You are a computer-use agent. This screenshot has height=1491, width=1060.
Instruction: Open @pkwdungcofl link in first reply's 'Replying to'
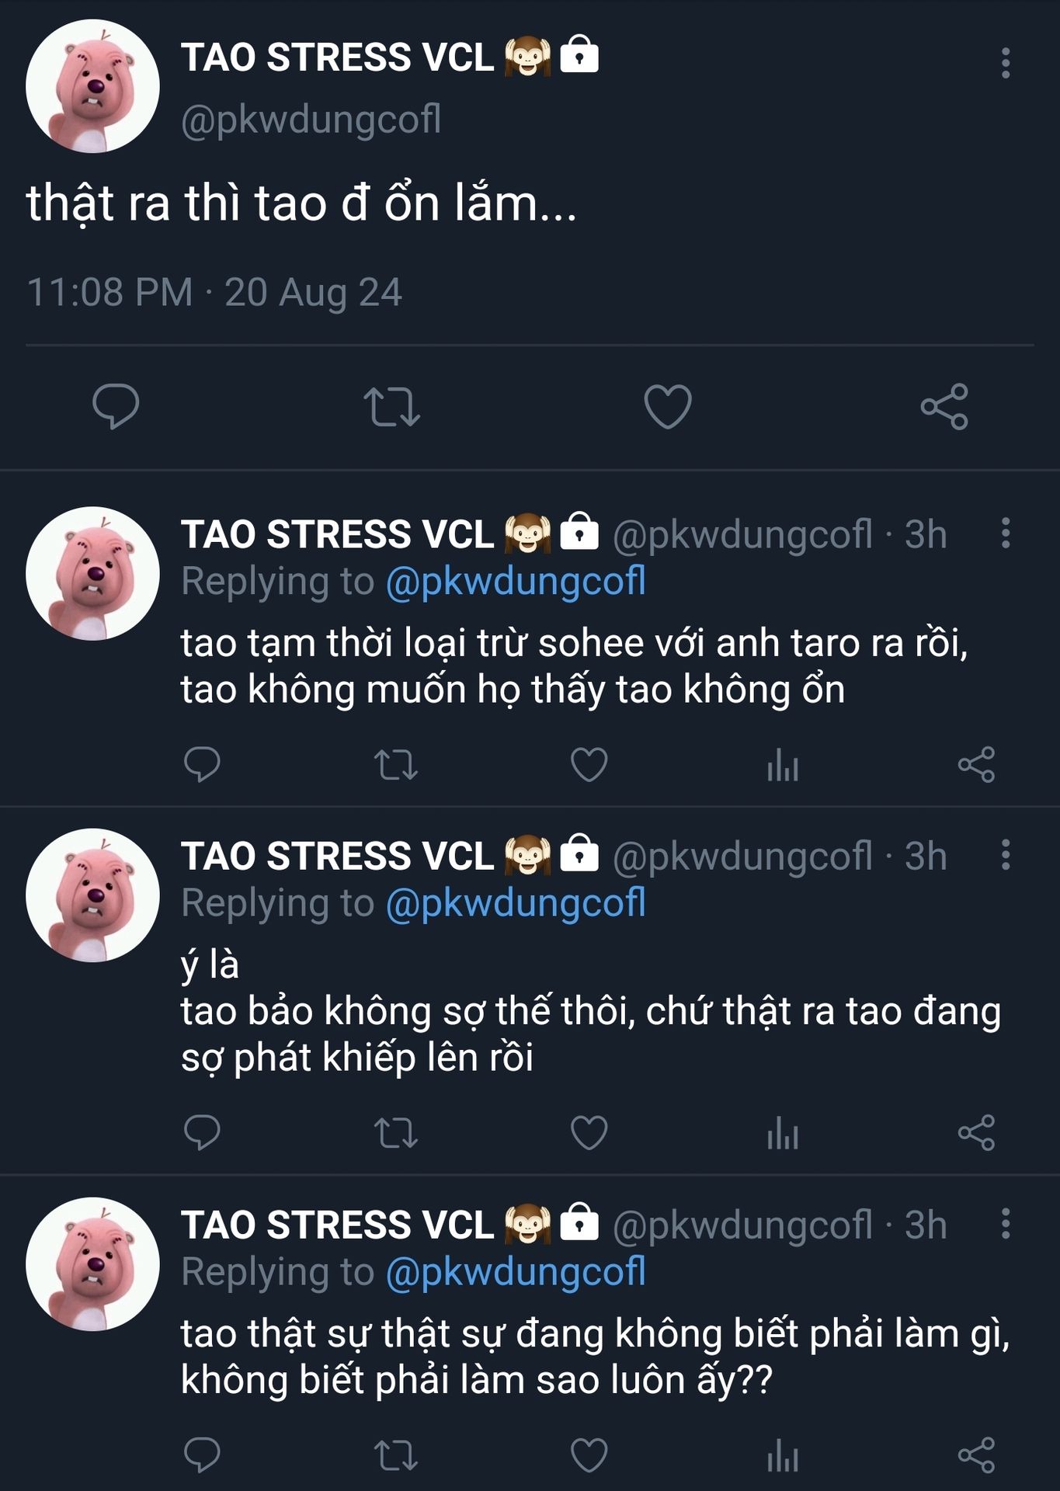coord(516,581)
